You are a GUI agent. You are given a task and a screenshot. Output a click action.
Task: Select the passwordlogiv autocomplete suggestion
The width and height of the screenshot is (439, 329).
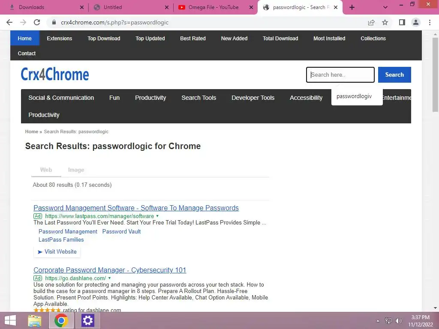pos(357,96)
